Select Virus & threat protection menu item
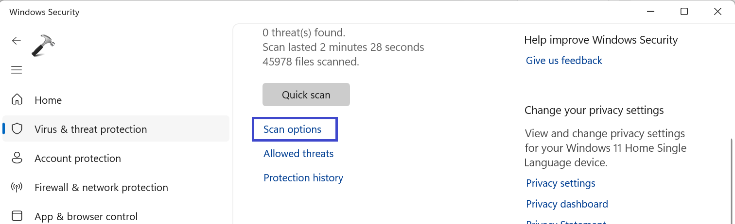Image resolution: width=735 pixels, height=224 pixels. coord(90,129)
